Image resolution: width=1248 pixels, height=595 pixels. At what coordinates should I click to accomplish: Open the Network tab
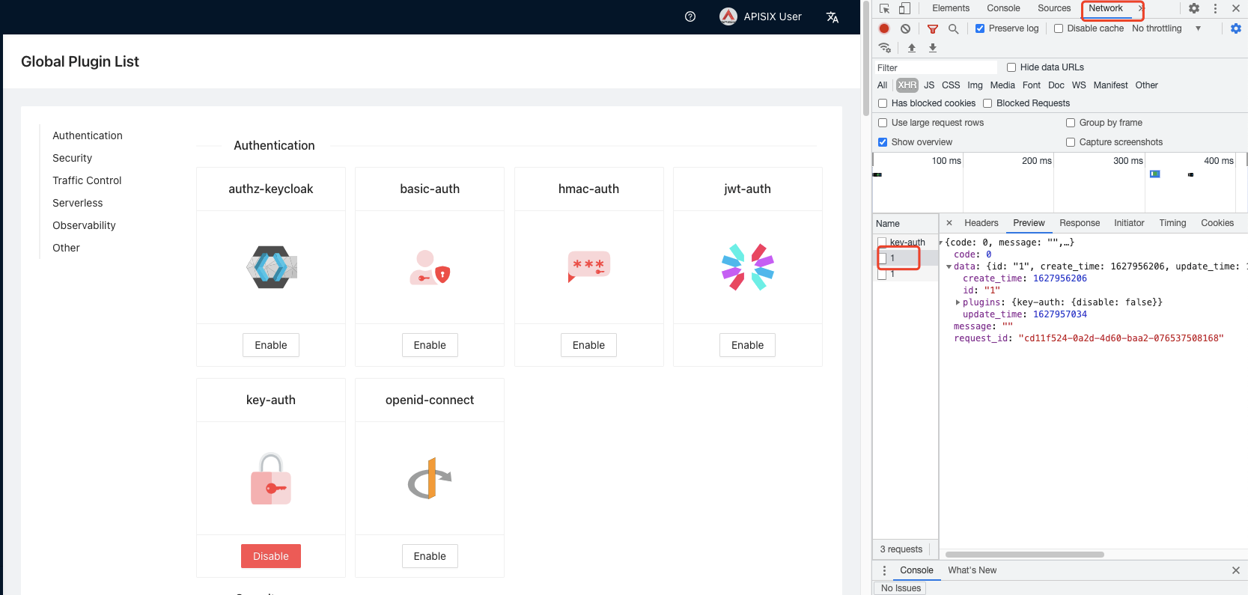click(x=1106, y=8)
